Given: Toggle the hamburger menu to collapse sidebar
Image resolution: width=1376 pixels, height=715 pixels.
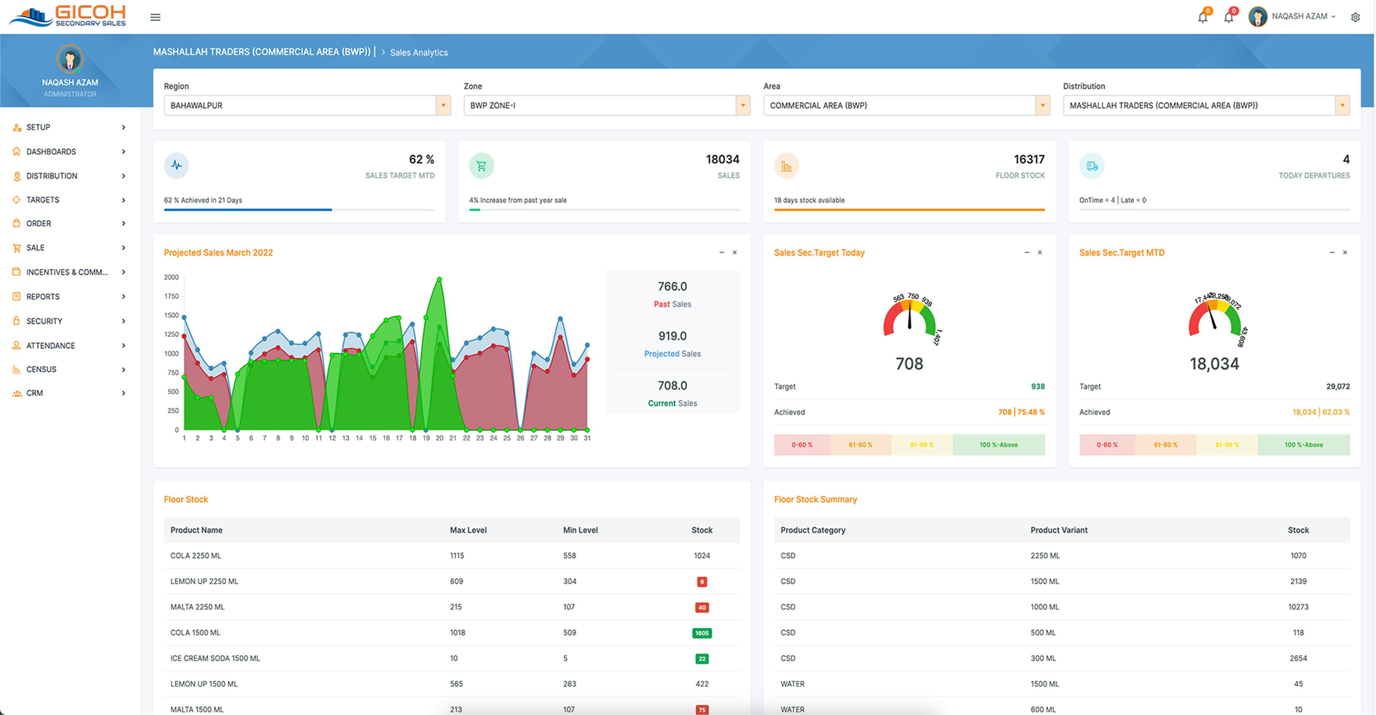Looking at the screenshot, I should click(x=155, y=17).
